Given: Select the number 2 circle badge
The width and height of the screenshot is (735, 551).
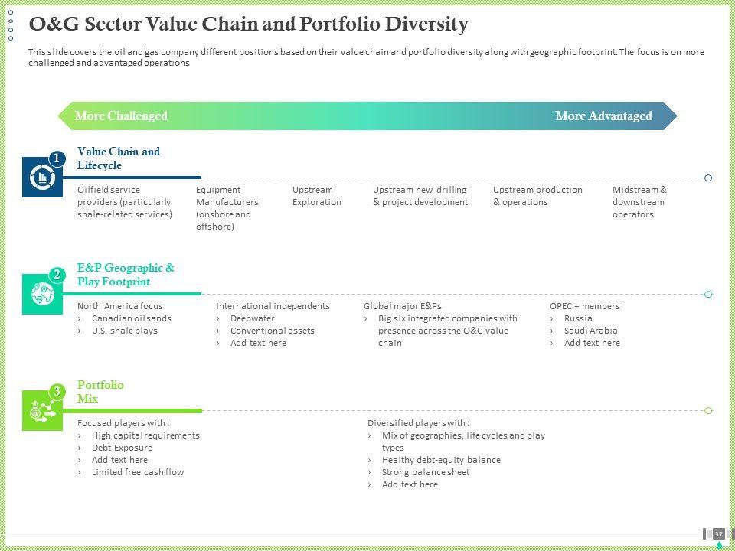Looking at the screenshot, I should pyautogui.click(x=57, y=275).
